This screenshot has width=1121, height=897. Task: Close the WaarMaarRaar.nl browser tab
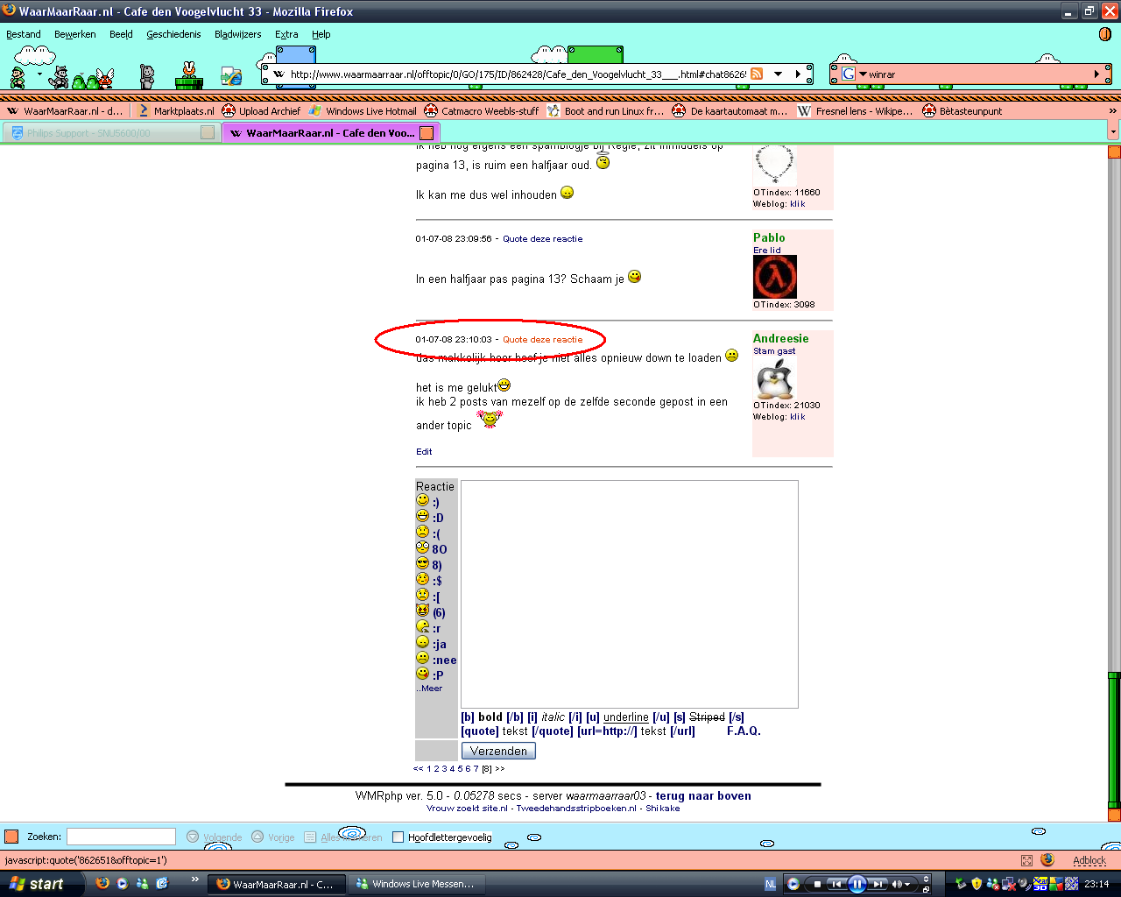click(x=427, y=133)
